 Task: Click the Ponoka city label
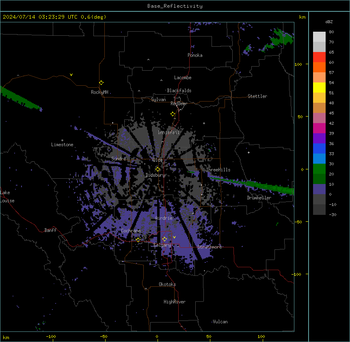click(x=195, y=55)
